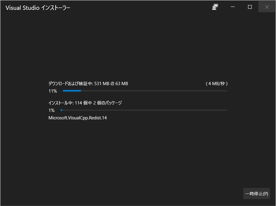Click the install progress bar at 1%
The height and width of the screenshot is (206, 276).
[x=144, y=110]
